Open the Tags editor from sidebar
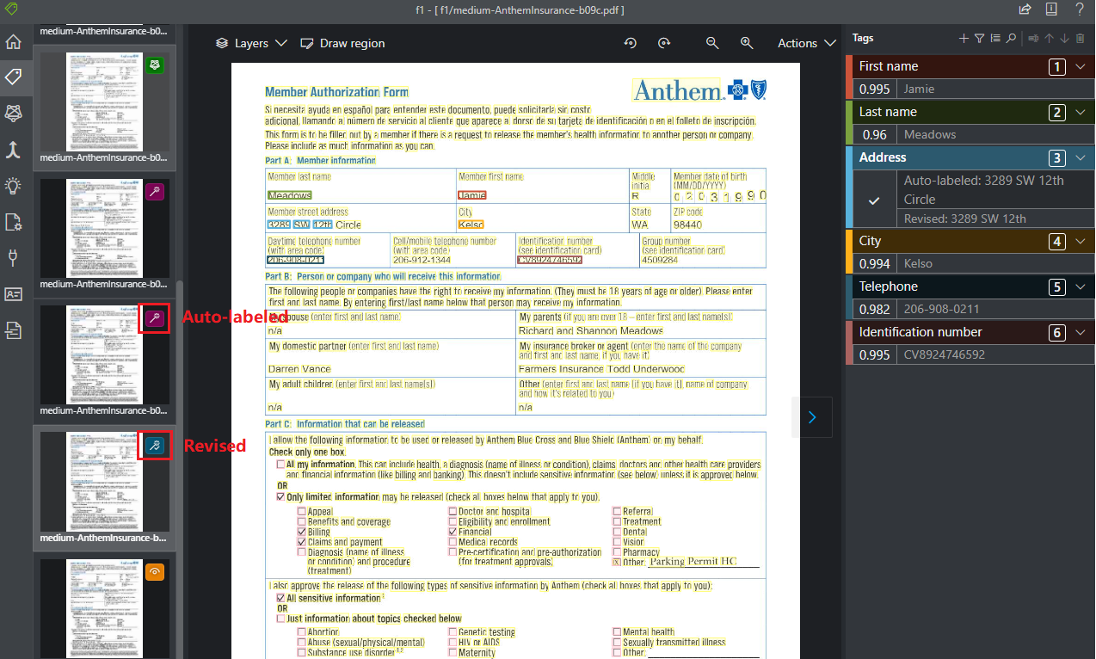The height and width of the screenshot is (659, 1096). [13, 77]
